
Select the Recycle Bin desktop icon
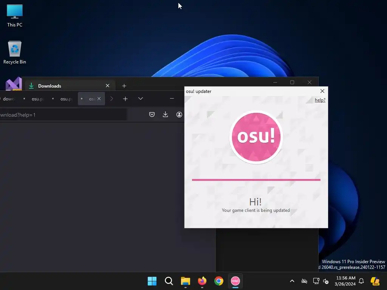click(x=15, y=52)
